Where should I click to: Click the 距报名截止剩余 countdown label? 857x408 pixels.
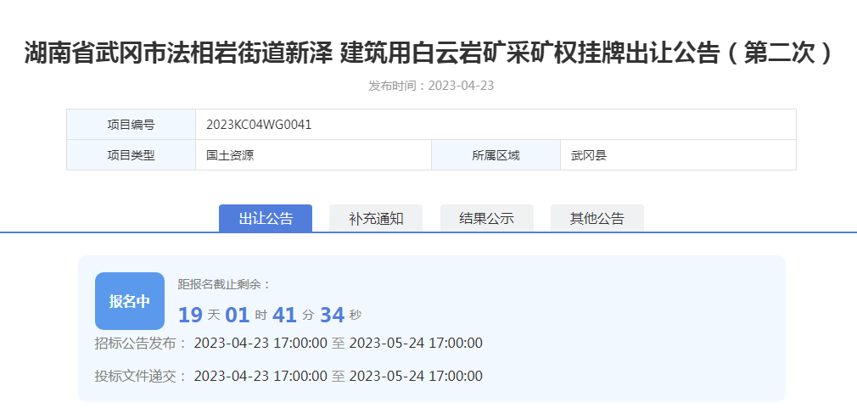(224, 284)
